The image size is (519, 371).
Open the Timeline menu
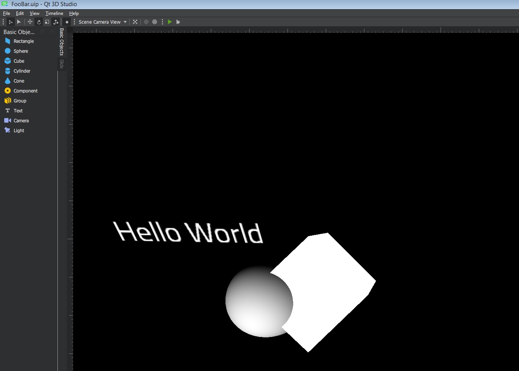tap(54, 13)
